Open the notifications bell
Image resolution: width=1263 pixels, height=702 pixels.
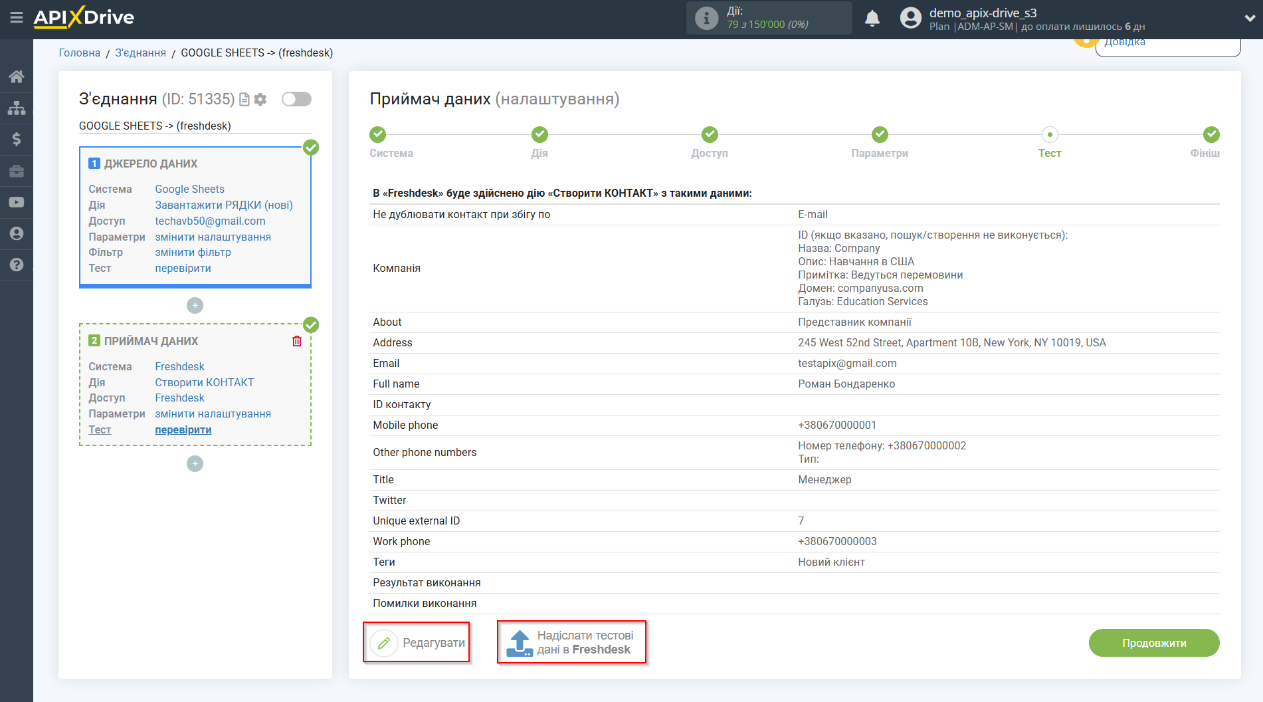click(x=872, y=18)
